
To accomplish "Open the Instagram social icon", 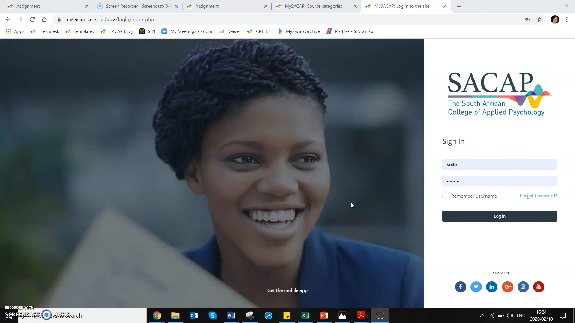I will click(x=523, y=287).
